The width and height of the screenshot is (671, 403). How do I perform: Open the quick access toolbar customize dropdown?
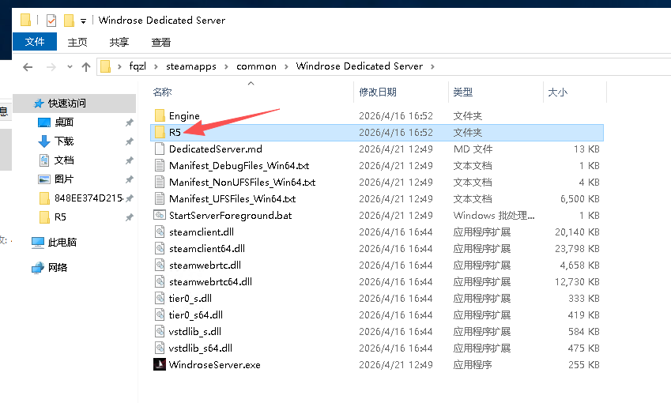click(x=83, y=21)
